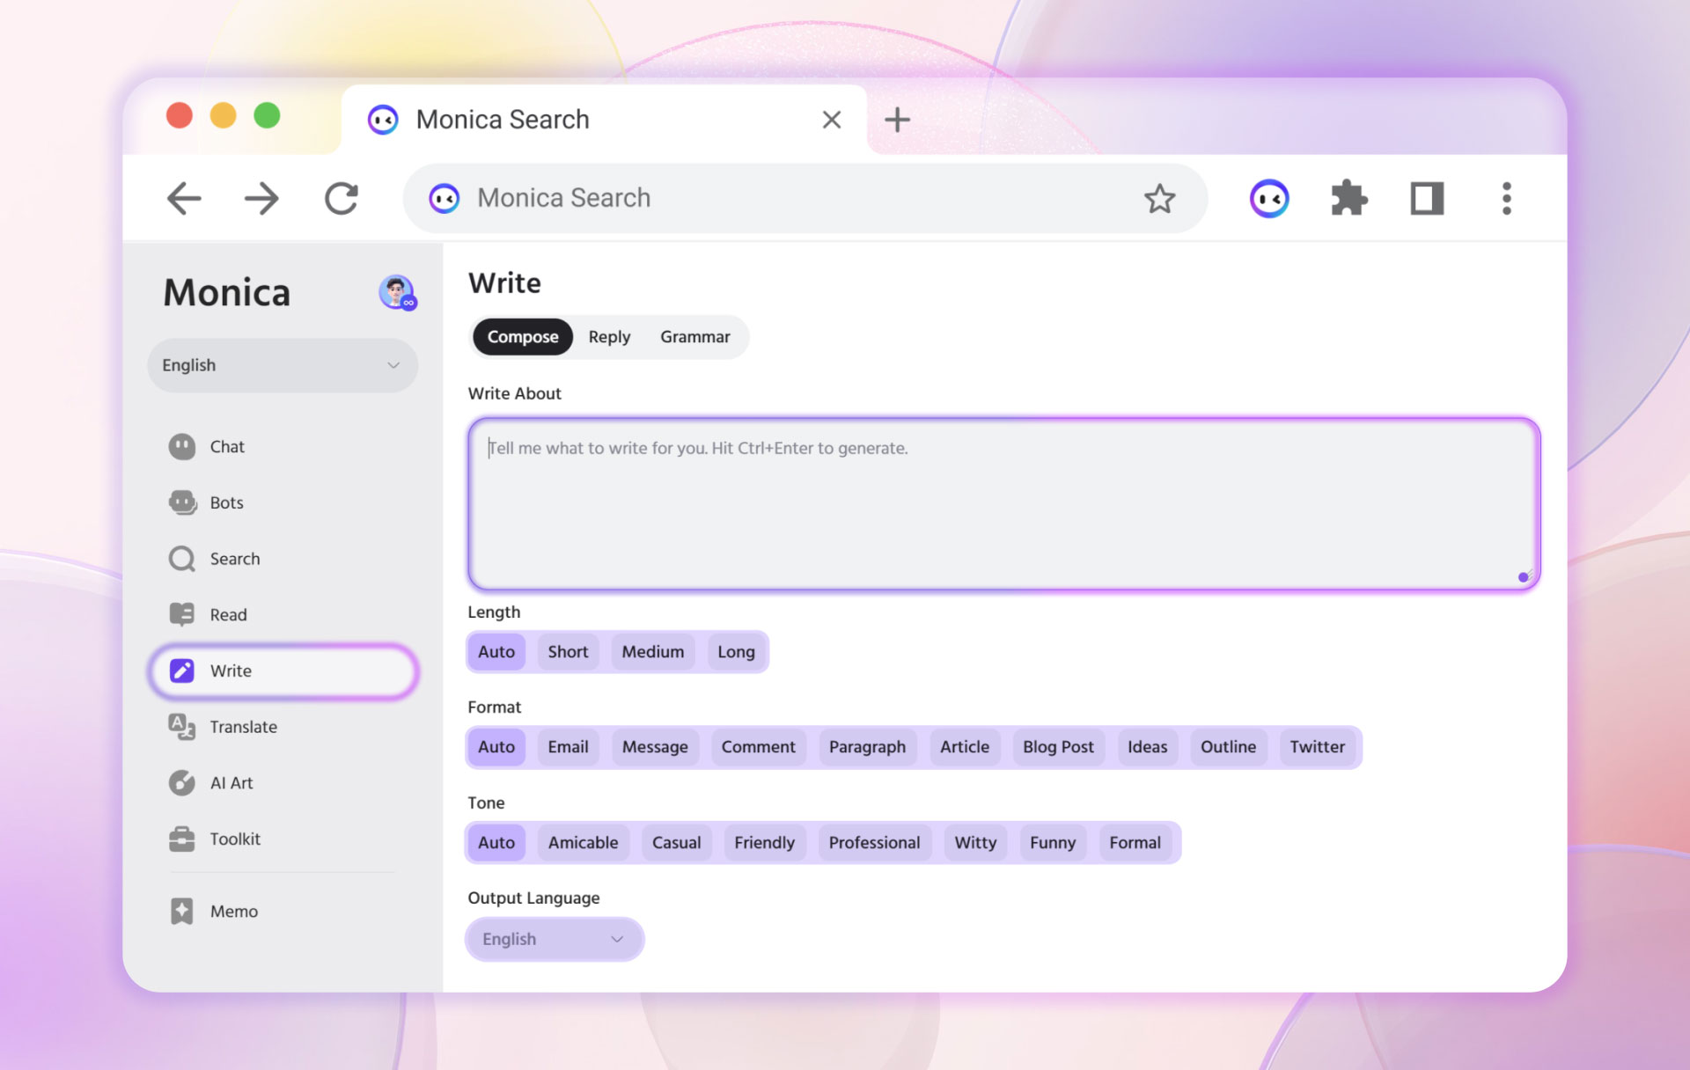This screenshot has height=1070, width=1690.
Task: Select Short length option
Action: pos(568,652)
